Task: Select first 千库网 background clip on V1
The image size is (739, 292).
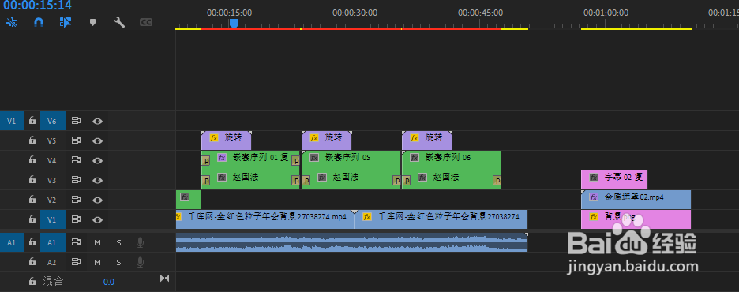Action: coord(264,219)
